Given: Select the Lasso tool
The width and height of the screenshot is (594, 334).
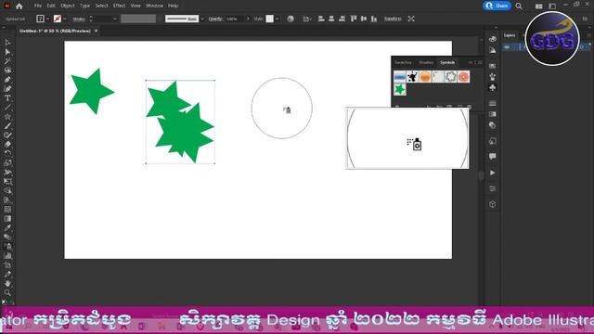Looking at the screenshot, I should point(7,71).
